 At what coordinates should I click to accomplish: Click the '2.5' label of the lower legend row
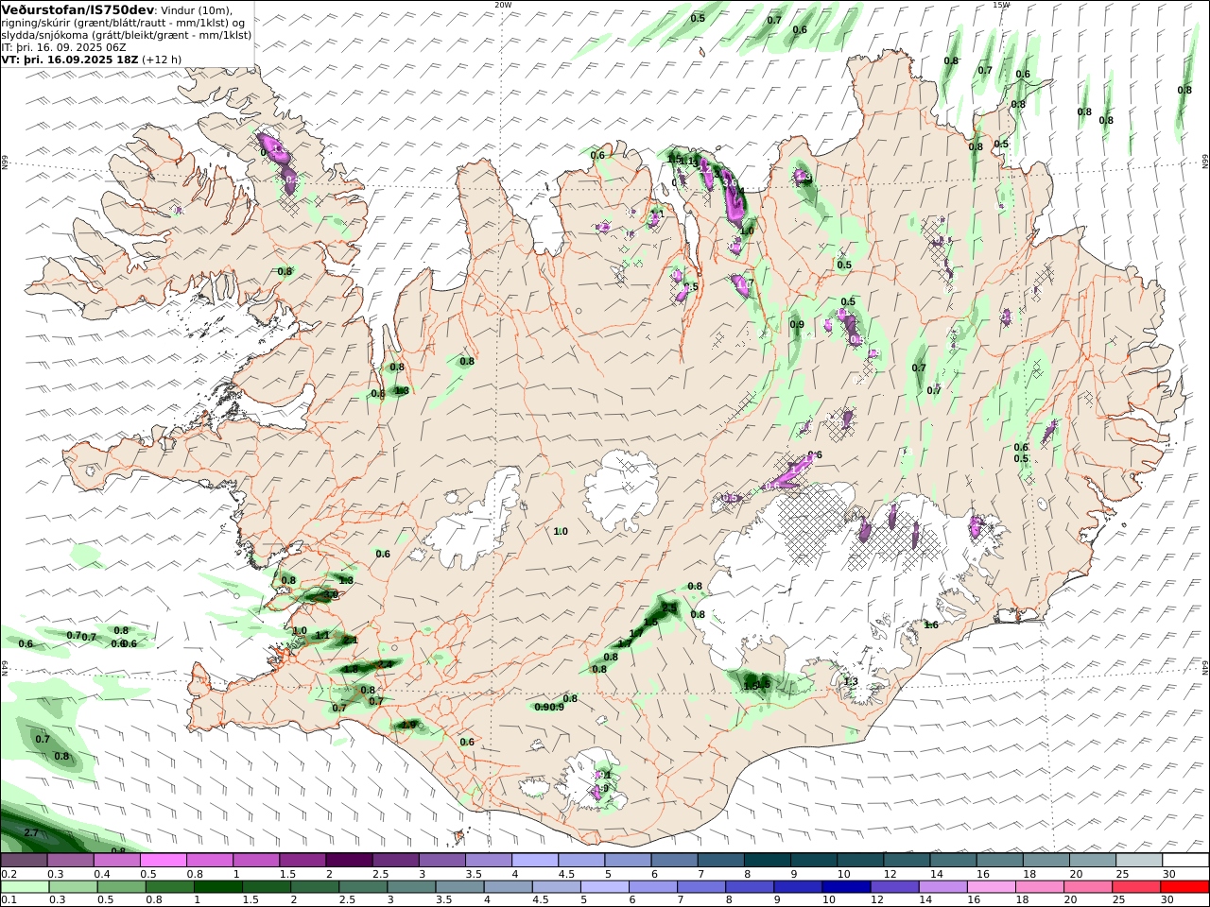[347, 899]
